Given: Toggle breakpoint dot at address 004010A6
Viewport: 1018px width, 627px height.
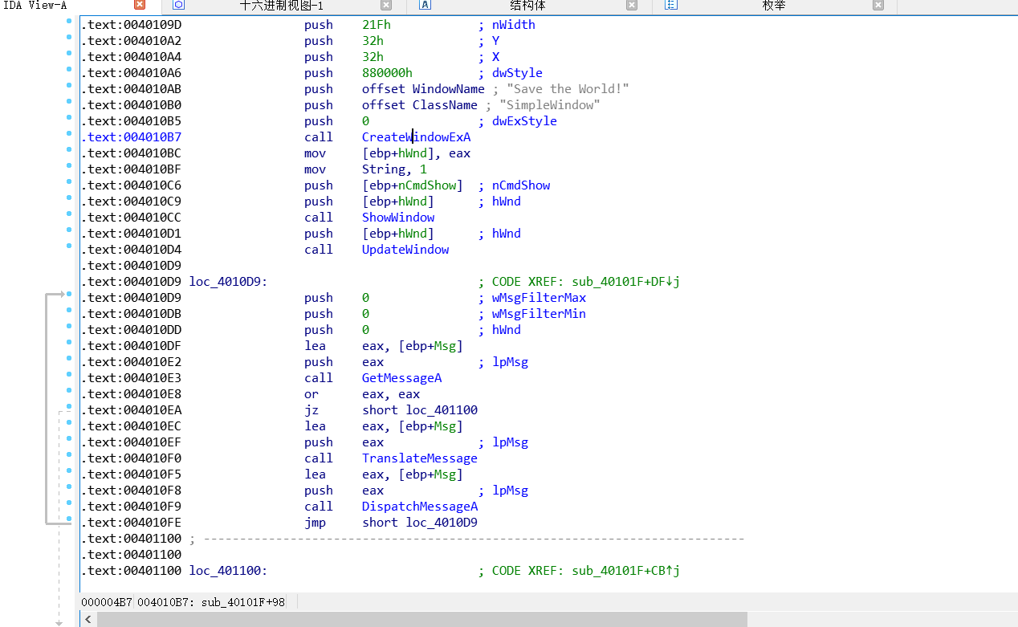Looking at the screenshot, I should (69, 69).
